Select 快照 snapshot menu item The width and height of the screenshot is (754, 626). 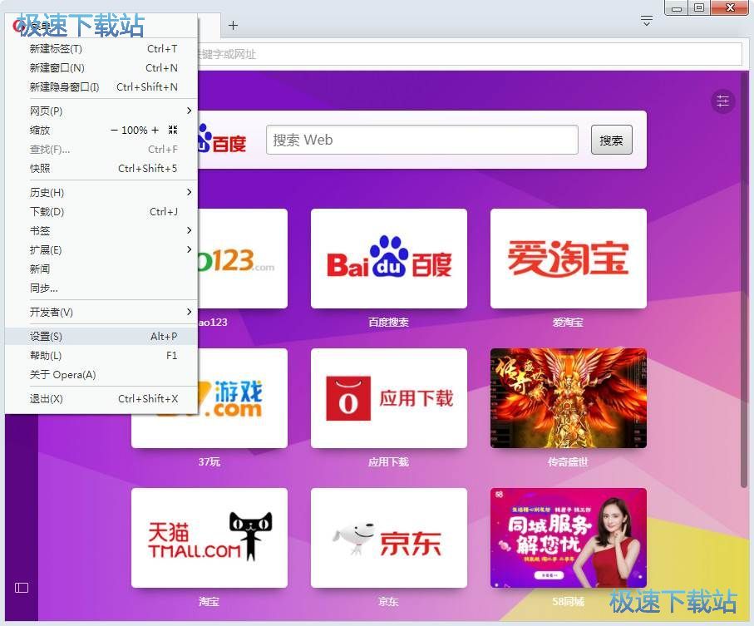coord(101,169)
